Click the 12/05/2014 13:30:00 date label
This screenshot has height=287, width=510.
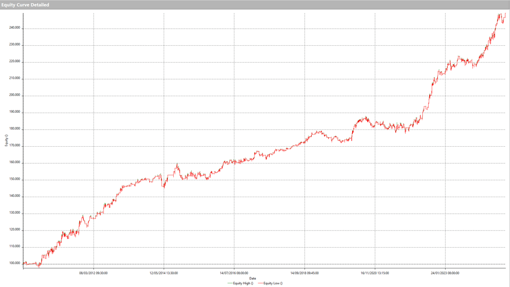164,273
